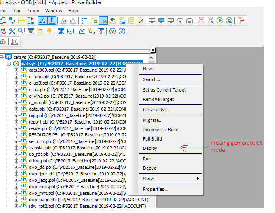Expand the security.pbl tree node
275x213 pixels.
(x=17, y=141)
